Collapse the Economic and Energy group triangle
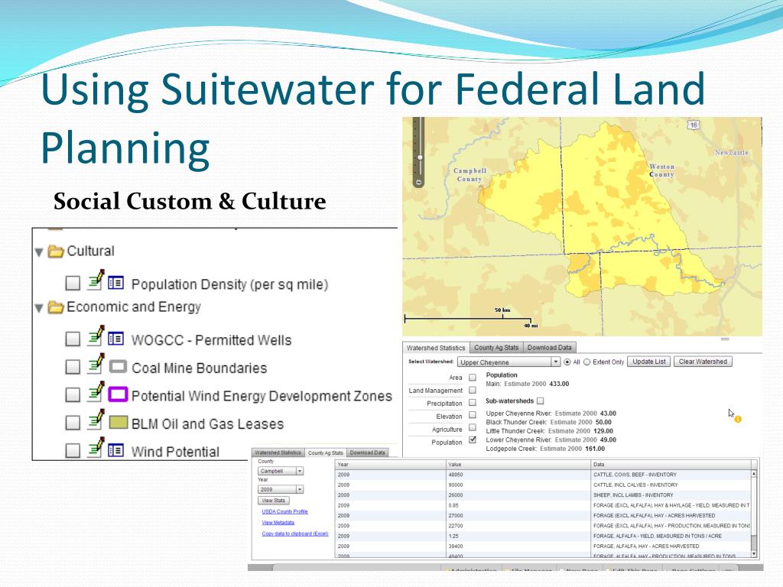The width and height of the screenshot is (783, 587). (x=39, y=308)
